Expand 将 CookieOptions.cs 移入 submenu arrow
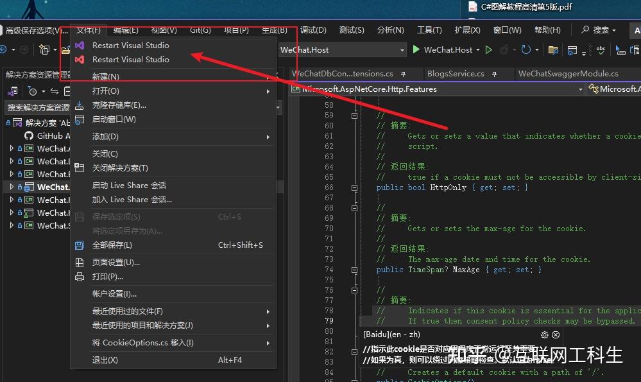Screen dimensions: 641x382 [x=268, y=343]
